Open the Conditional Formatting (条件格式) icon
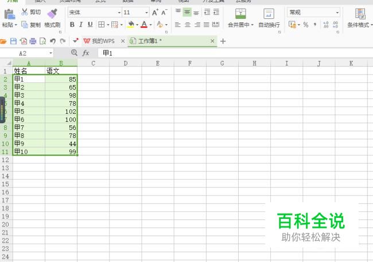373x262 pixels. tap(360, 14)
